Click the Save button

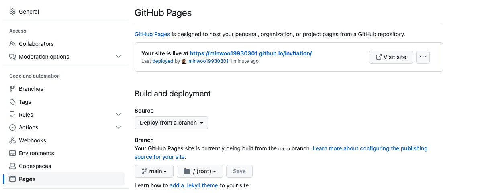[239, 171]
